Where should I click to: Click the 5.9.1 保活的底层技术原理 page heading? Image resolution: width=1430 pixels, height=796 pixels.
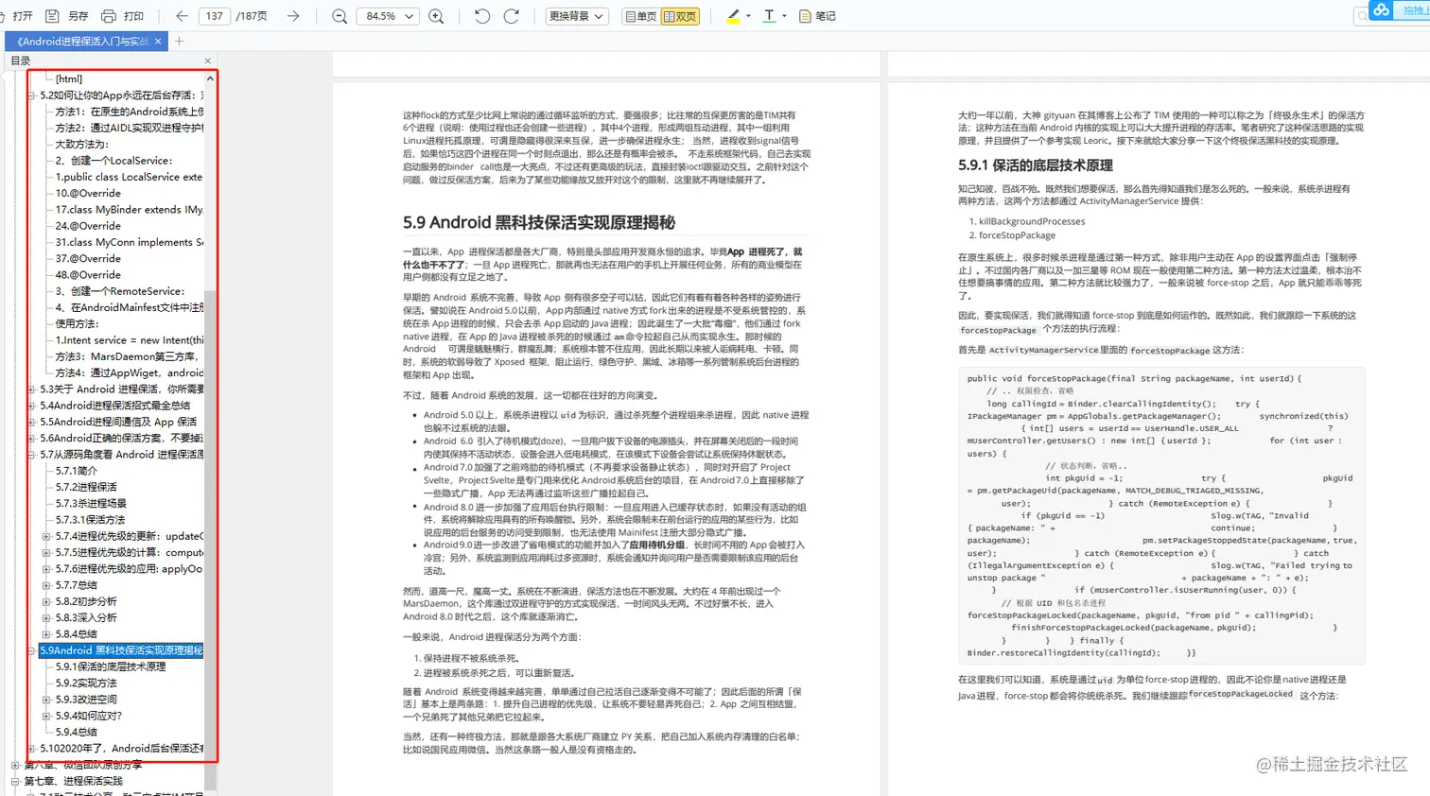coord(1035,165)
